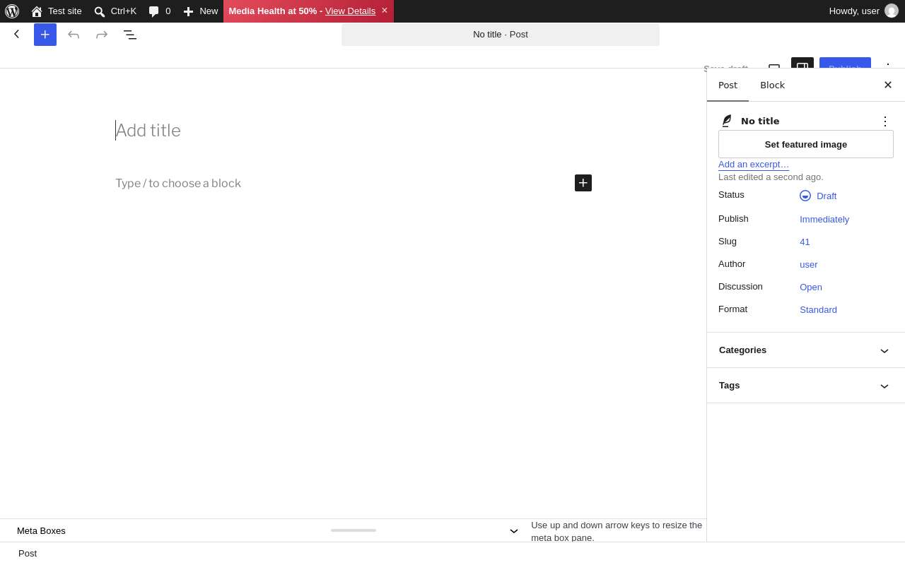This screenshot has height=565, width=905.
Task: Expand the Tags panel
Action: pos(806,386)
